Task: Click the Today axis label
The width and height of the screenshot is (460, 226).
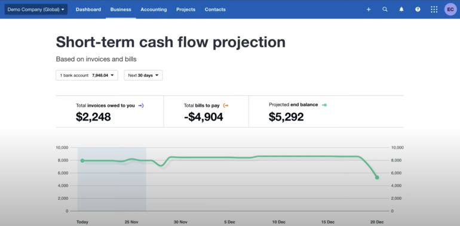Action: pos(82,222)
